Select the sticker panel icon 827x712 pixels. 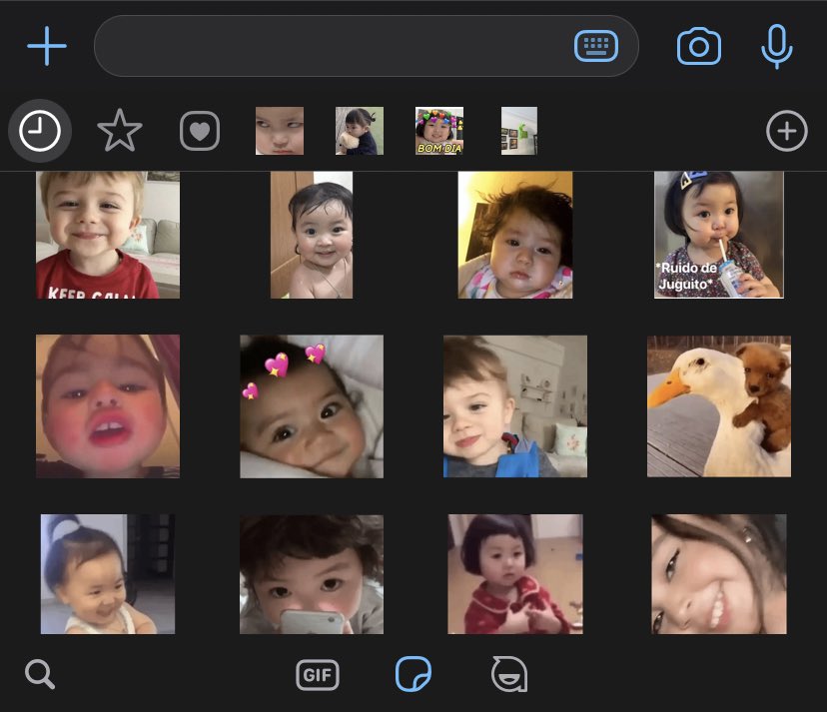[413, 674]
